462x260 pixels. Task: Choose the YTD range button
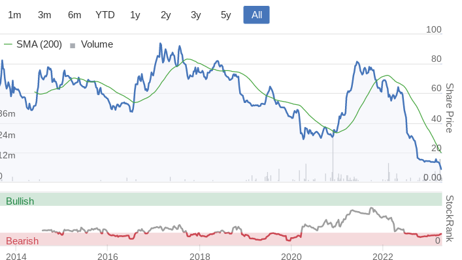pyautogui.click(x=105, y=15)
